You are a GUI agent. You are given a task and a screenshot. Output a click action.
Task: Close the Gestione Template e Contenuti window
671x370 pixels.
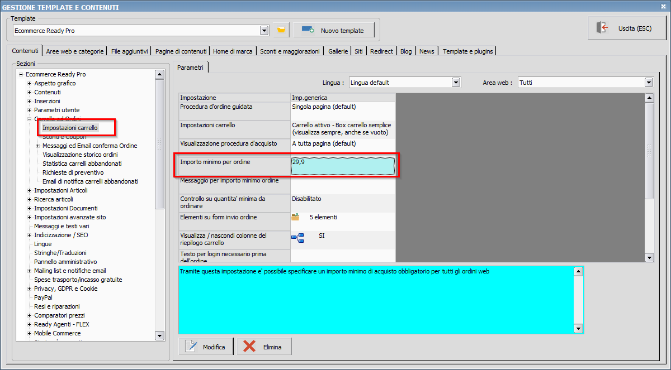(x=663, y=7)
